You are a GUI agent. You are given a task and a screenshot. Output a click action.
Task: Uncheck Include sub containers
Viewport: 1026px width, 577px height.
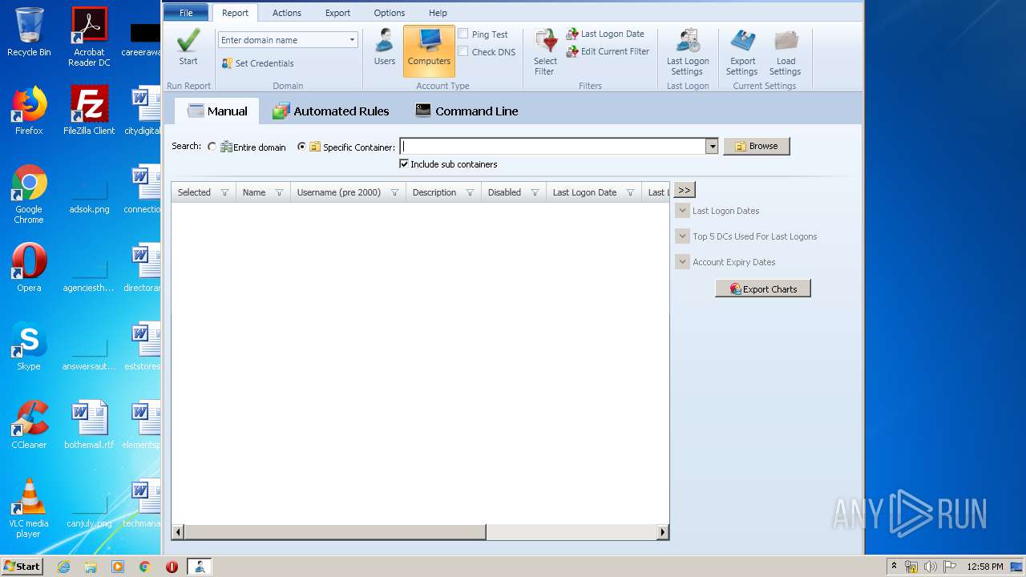tap(404, 163)
